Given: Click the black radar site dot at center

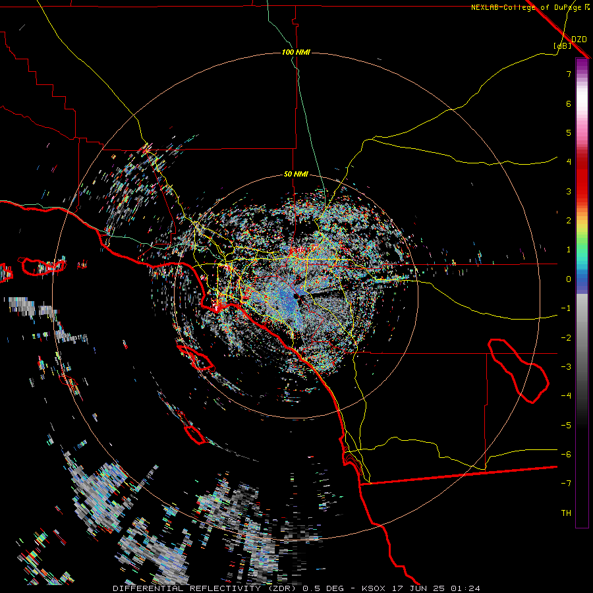Looking at the screenshot, I should click(296, 297).
